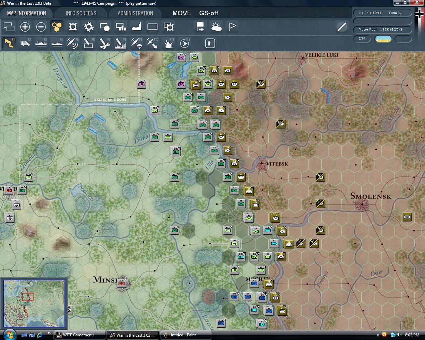The height and width of the screenshot is (340, 425).
Task: Open the MAP INFORMATION tab
Action: [x=27, y=13]
